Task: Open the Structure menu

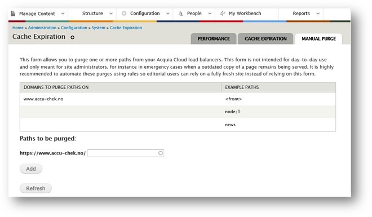Action: tap(92, 14)
